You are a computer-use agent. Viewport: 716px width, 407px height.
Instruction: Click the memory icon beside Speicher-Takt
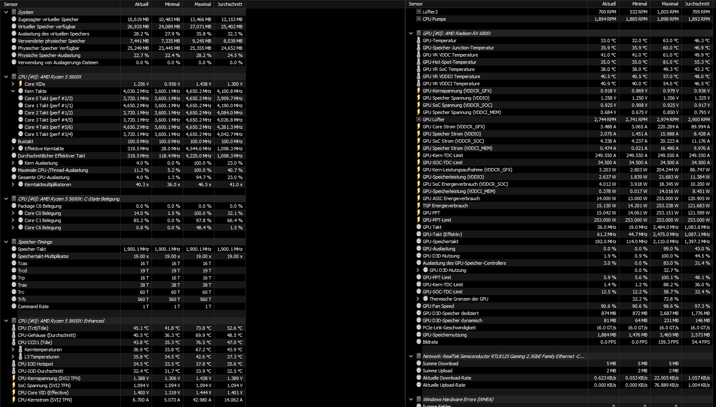click(x=14, y=249)
